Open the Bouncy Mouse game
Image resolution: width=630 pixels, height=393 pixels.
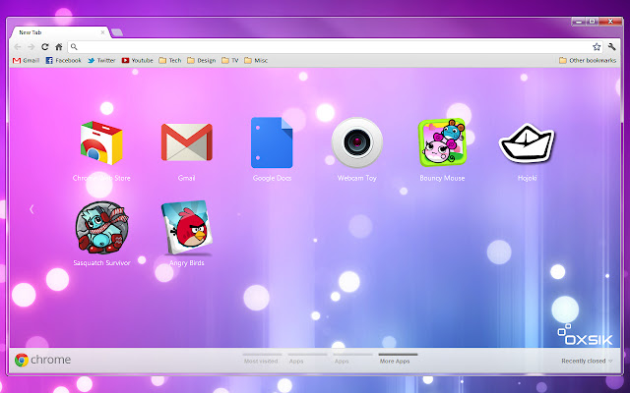click(442, 142)
